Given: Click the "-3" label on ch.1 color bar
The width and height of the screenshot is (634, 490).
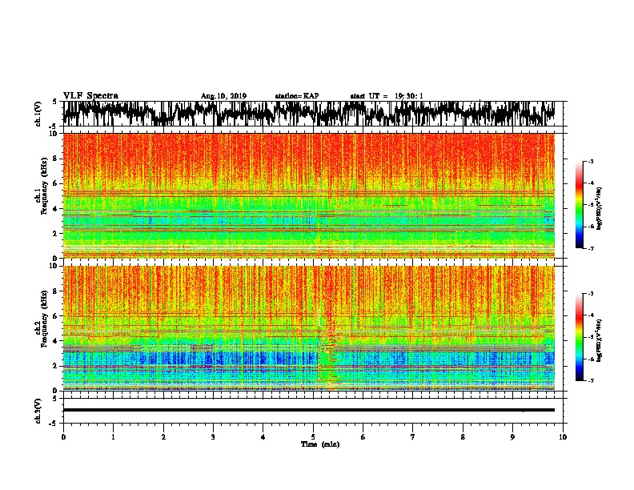Looking at the screenshot, I should pos(590,161).
